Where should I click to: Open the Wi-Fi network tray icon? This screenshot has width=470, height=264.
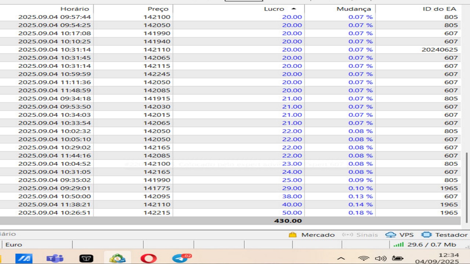pos(363,258)
